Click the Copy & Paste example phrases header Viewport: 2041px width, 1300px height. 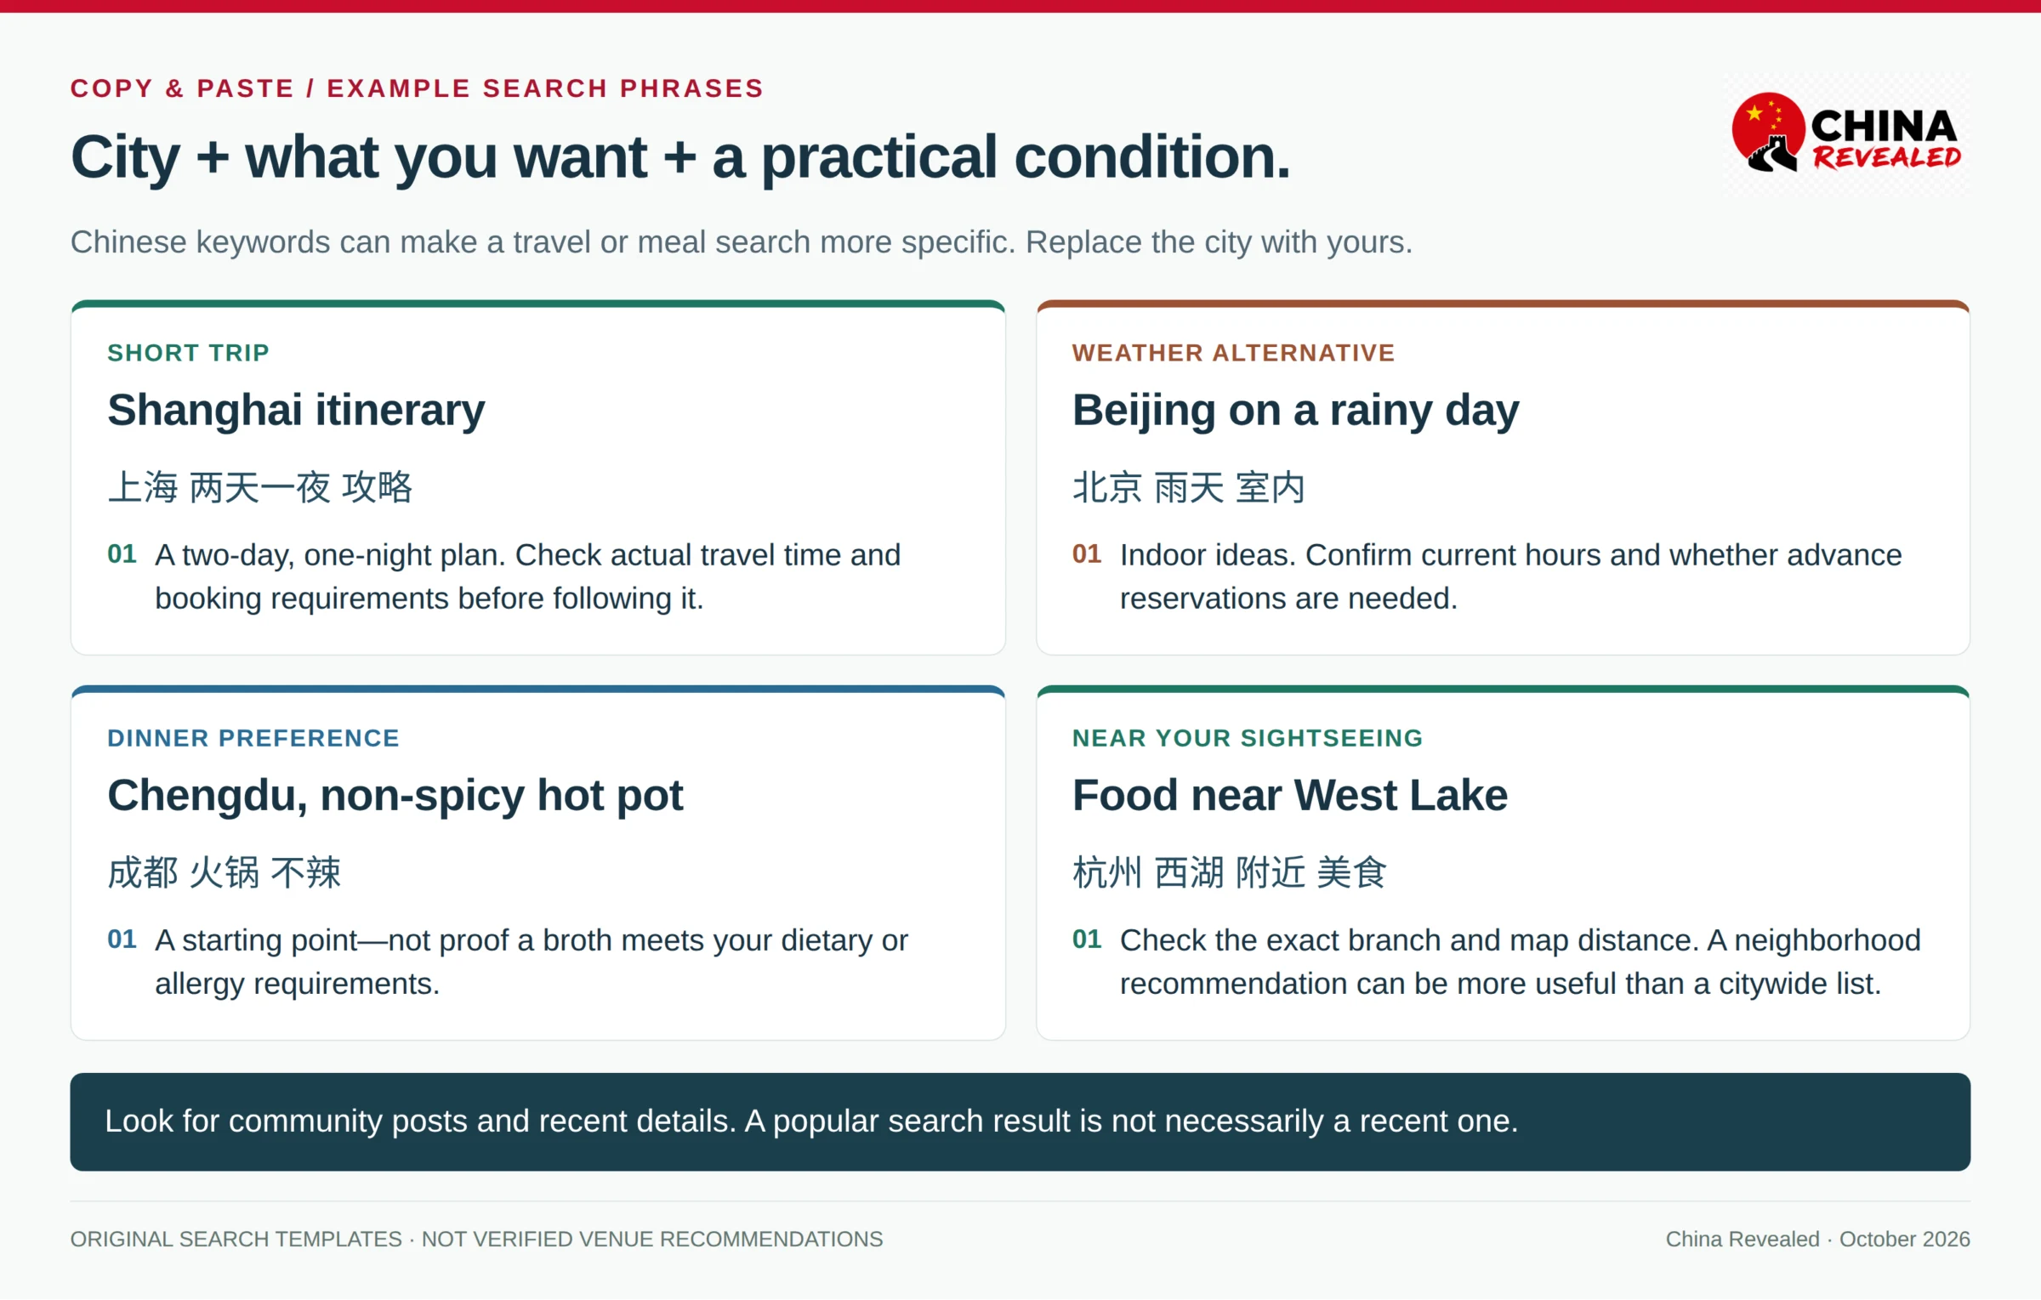pos(417,88)
